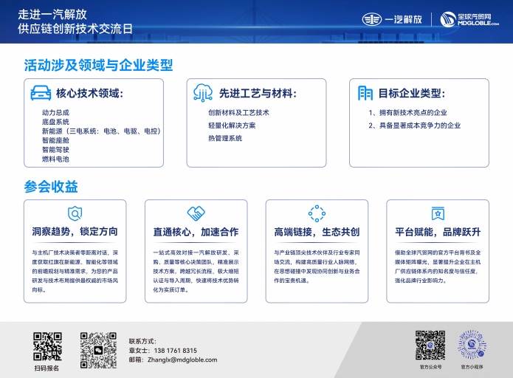Image resolution: width=513 pixels, height=378 pixels.
Task: Click the card title 核心技术领域
Action: [x=89, y=93]
